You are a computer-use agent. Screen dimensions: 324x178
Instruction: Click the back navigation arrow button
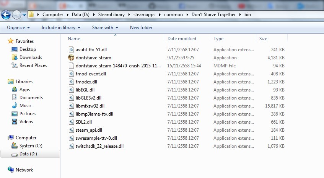[6, 15]
